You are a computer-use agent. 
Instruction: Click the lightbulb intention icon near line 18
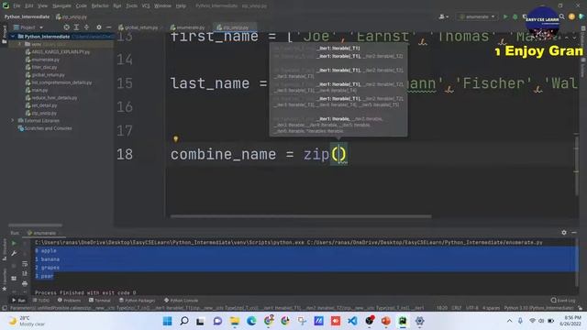175,139
